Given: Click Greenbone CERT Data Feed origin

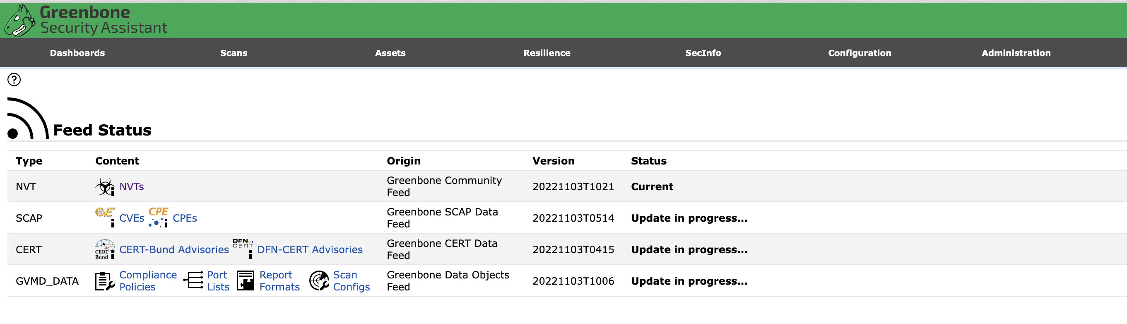Looking at the screenshot, I should pos(442,249).
